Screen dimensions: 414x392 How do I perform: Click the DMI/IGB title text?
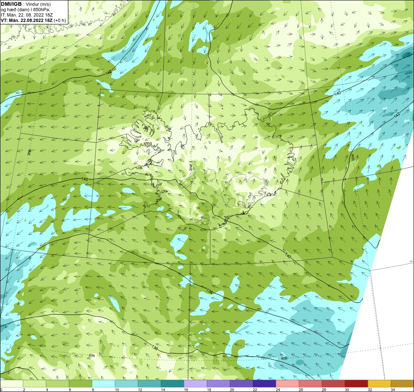[11, 4]
